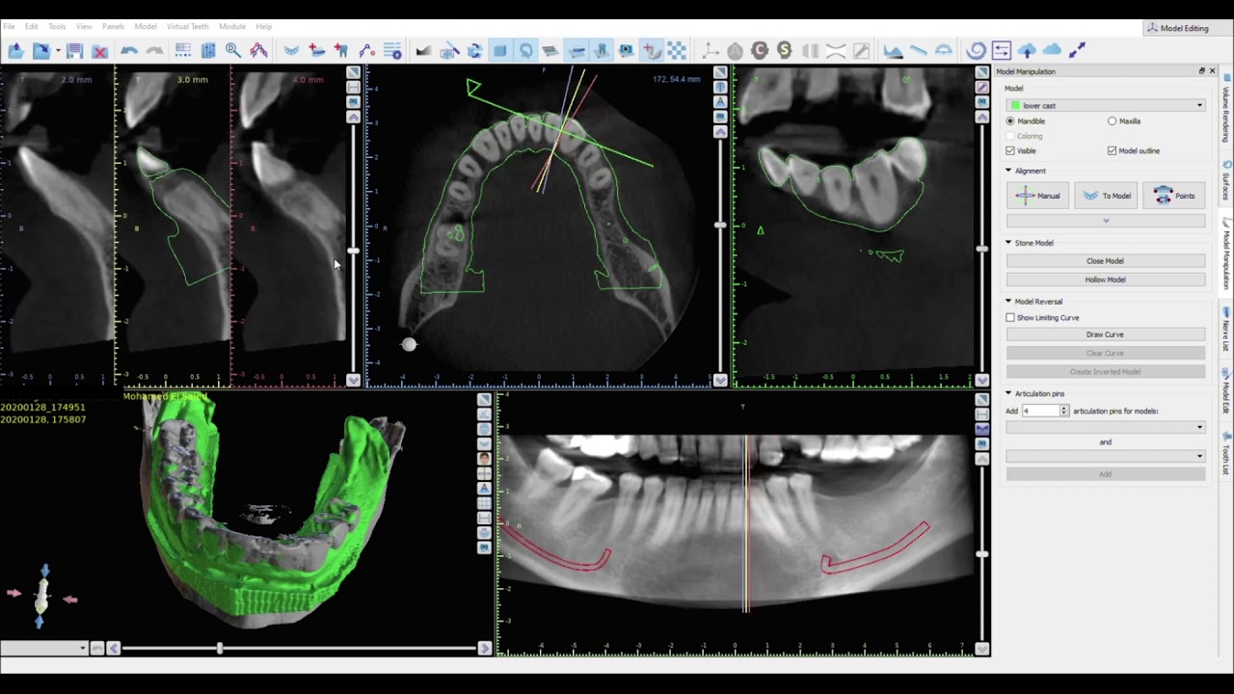Open the bottom-left 3D view dropdown
This screenshot has width=1234, height=694.
coord(44,649)
